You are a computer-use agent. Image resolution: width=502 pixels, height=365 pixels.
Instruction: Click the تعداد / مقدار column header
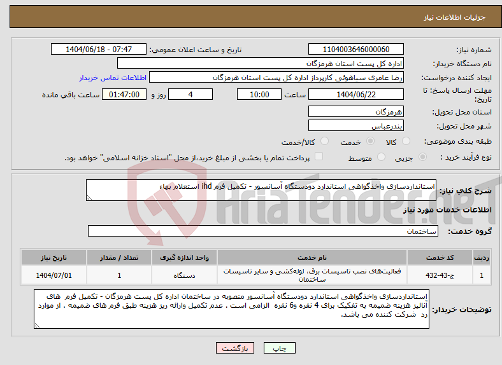click(119, 258)
